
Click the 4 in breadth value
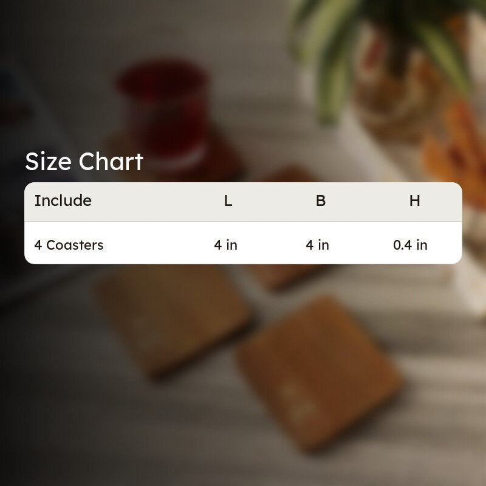[x=317, y=245]
